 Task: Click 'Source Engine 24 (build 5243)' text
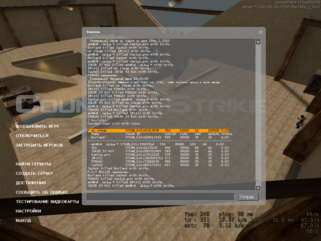click(x=298, y=2)
